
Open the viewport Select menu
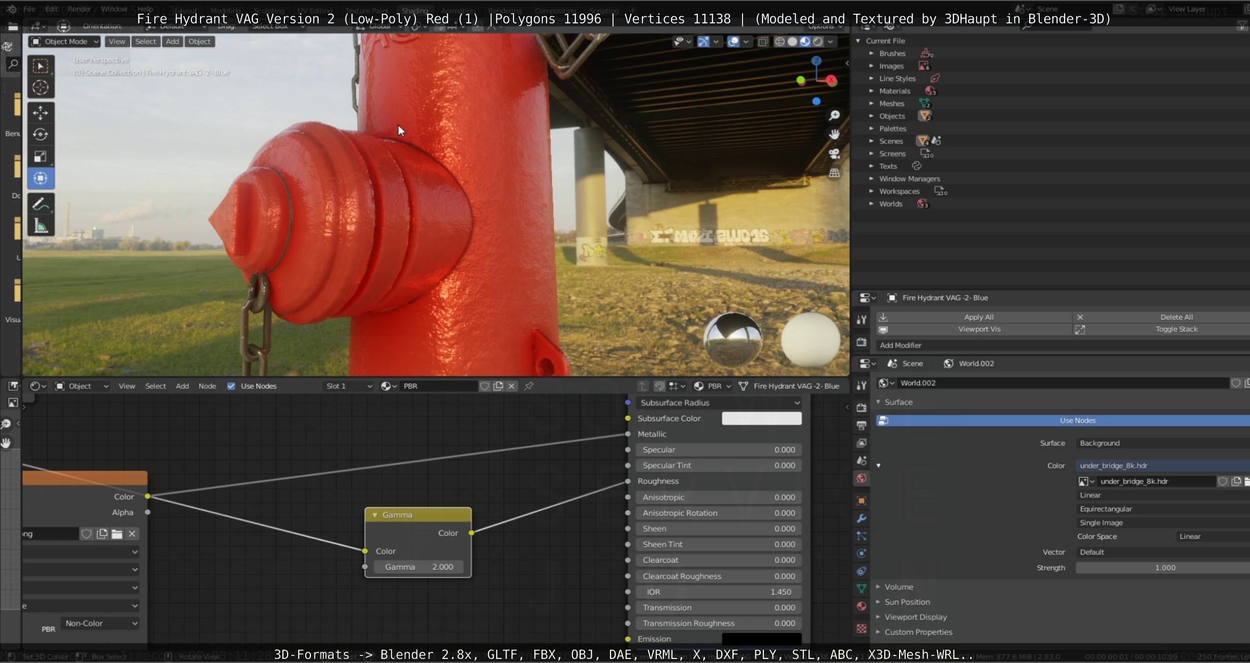(146, 42)
